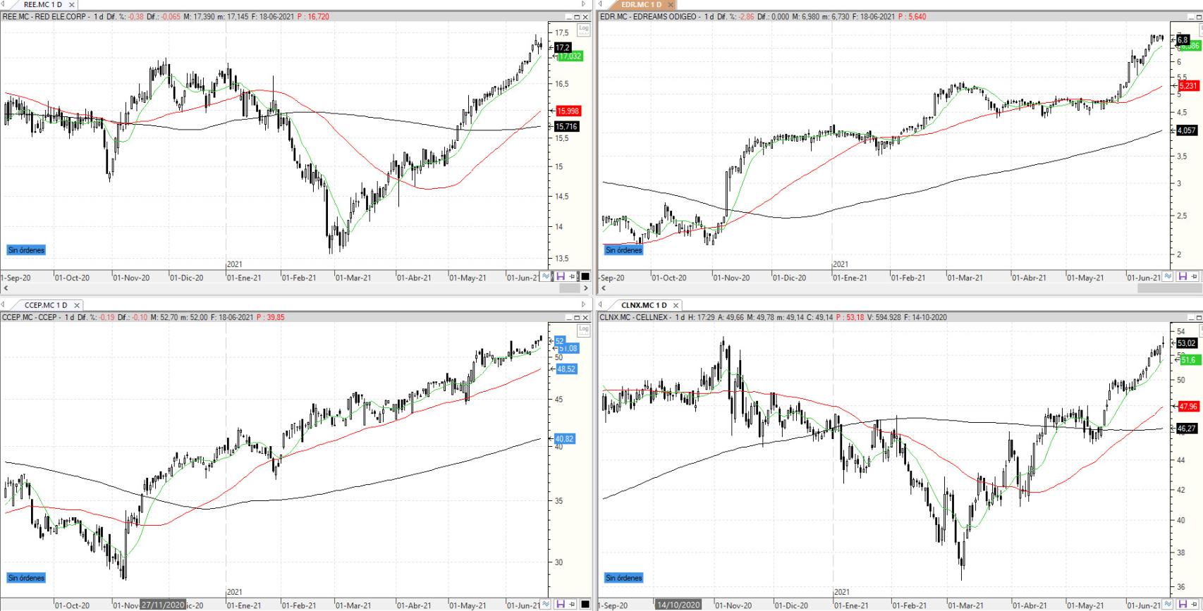Click the left tab-scroll arrow beside CLNX.MC tab
Image resolution: width=1203 pixels, height=611 pixels.
tap(601, 305)
